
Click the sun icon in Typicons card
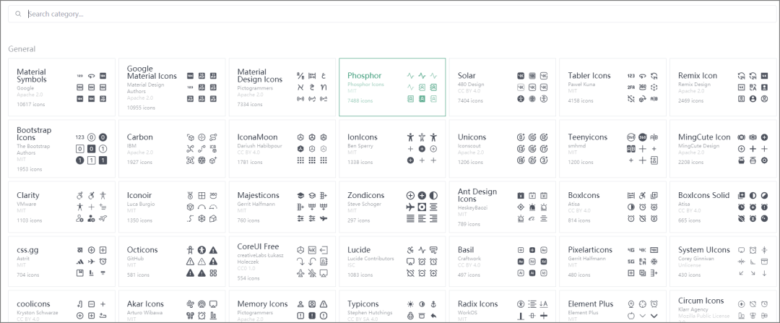coord(410,304)
